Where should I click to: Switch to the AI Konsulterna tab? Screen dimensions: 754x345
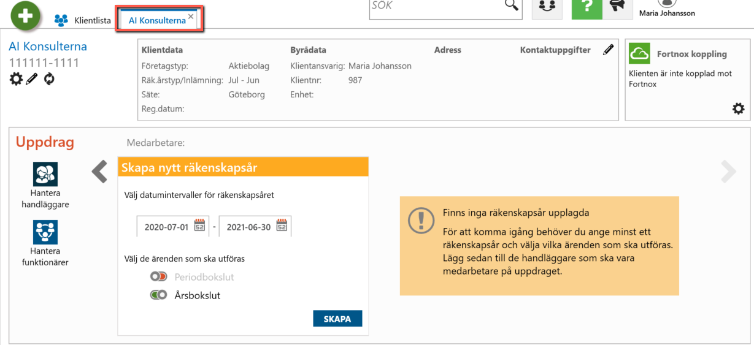point(157,20)
